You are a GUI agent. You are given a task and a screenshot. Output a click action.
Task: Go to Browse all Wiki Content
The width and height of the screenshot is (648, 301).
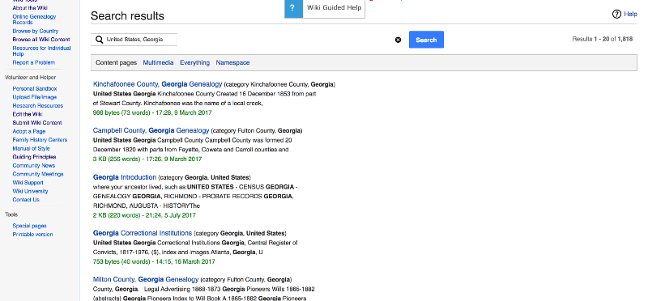[x=41, y=40]
